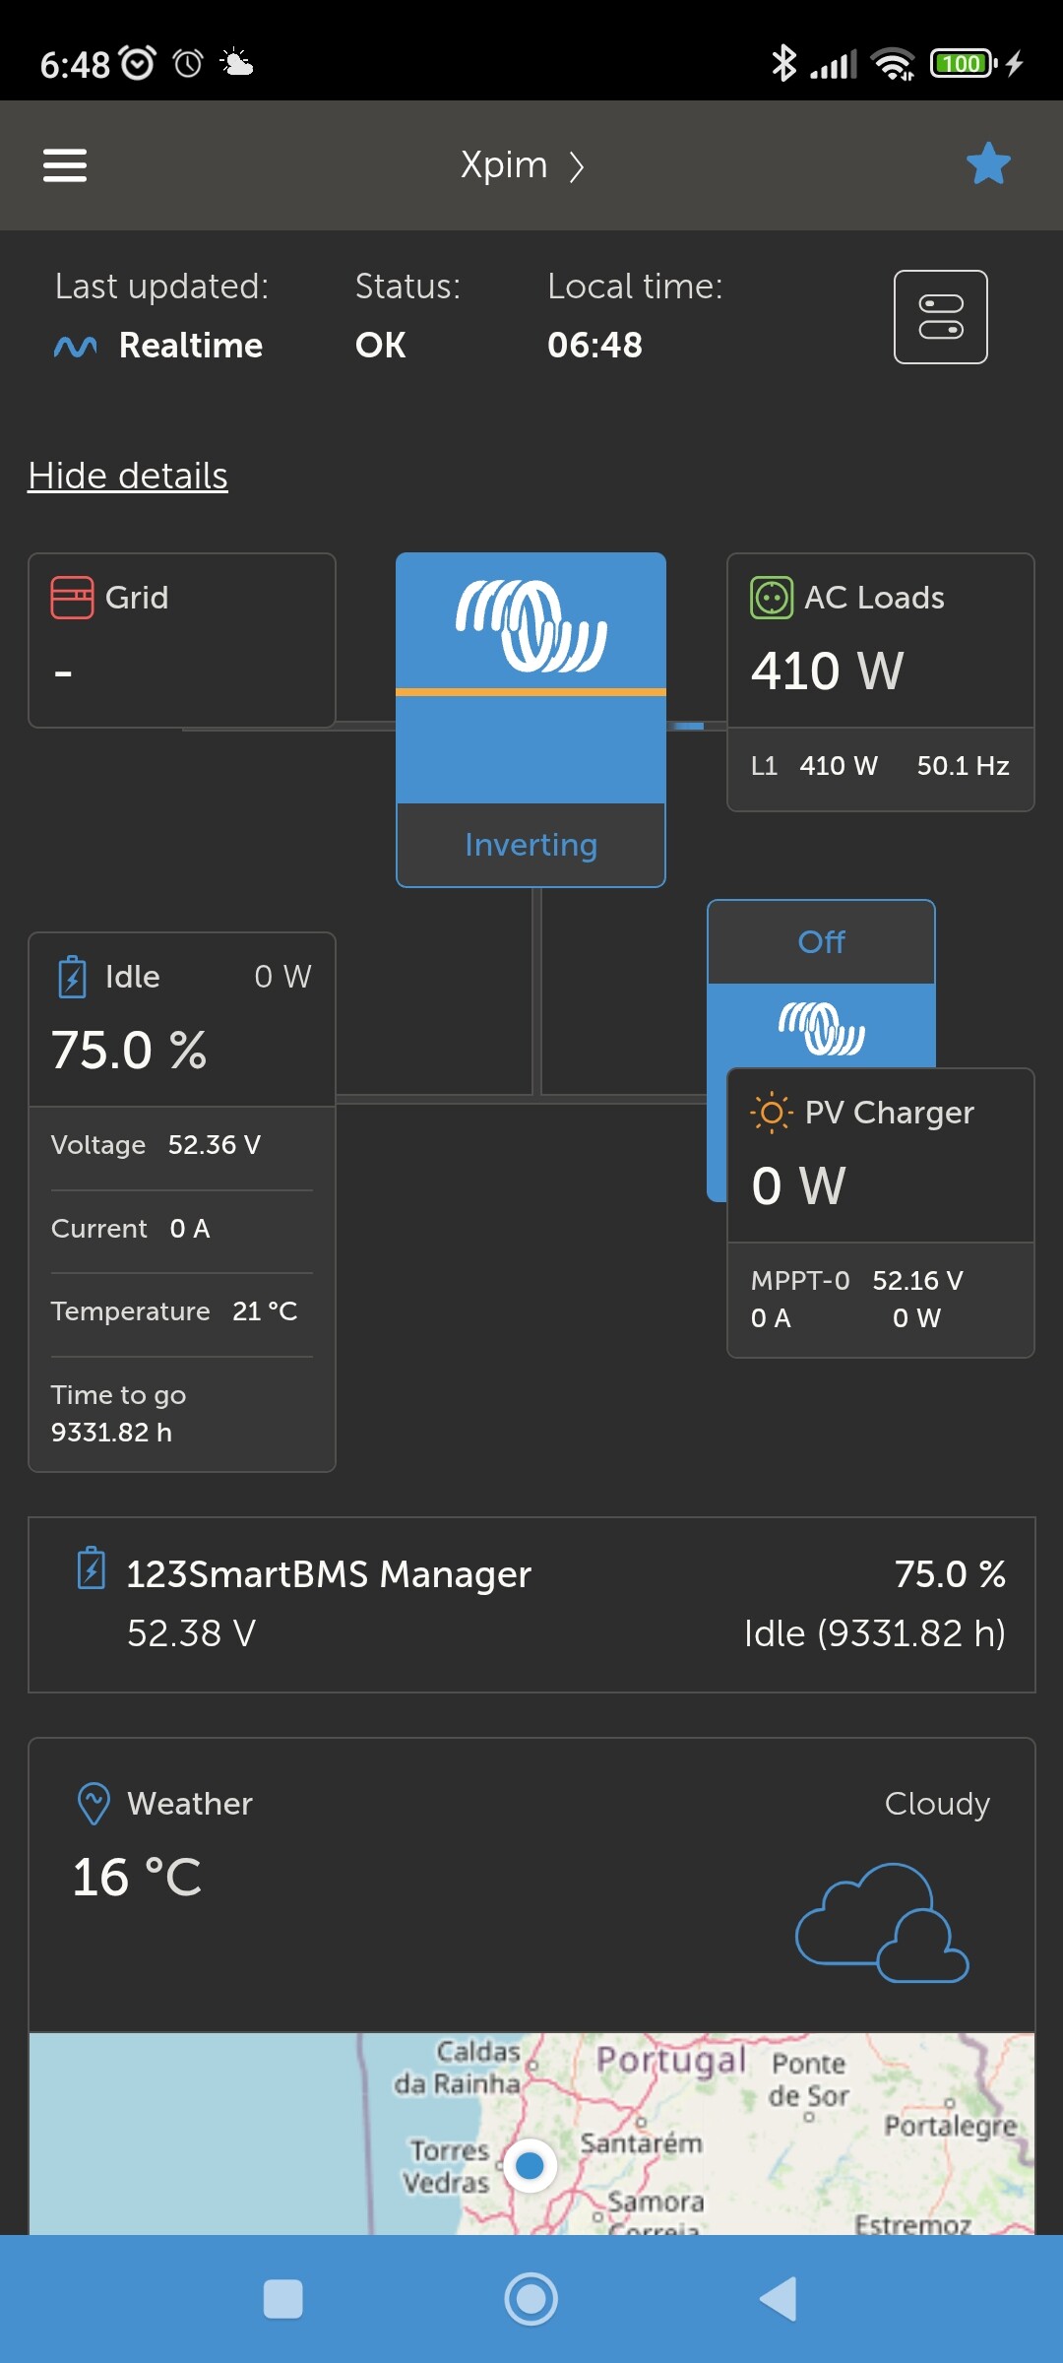This screenshot has height=2363, width=1063.
Task: Open the controls toggle icon button
Action: [x=940, y=317]
